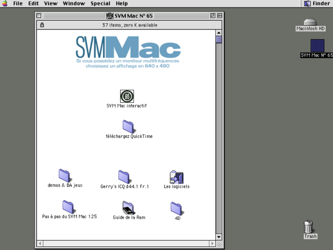The width and height of the screenshot is (333, 250).
Task: Click the vertical scrollbar up arrow
Action: (x=219, y=33)
